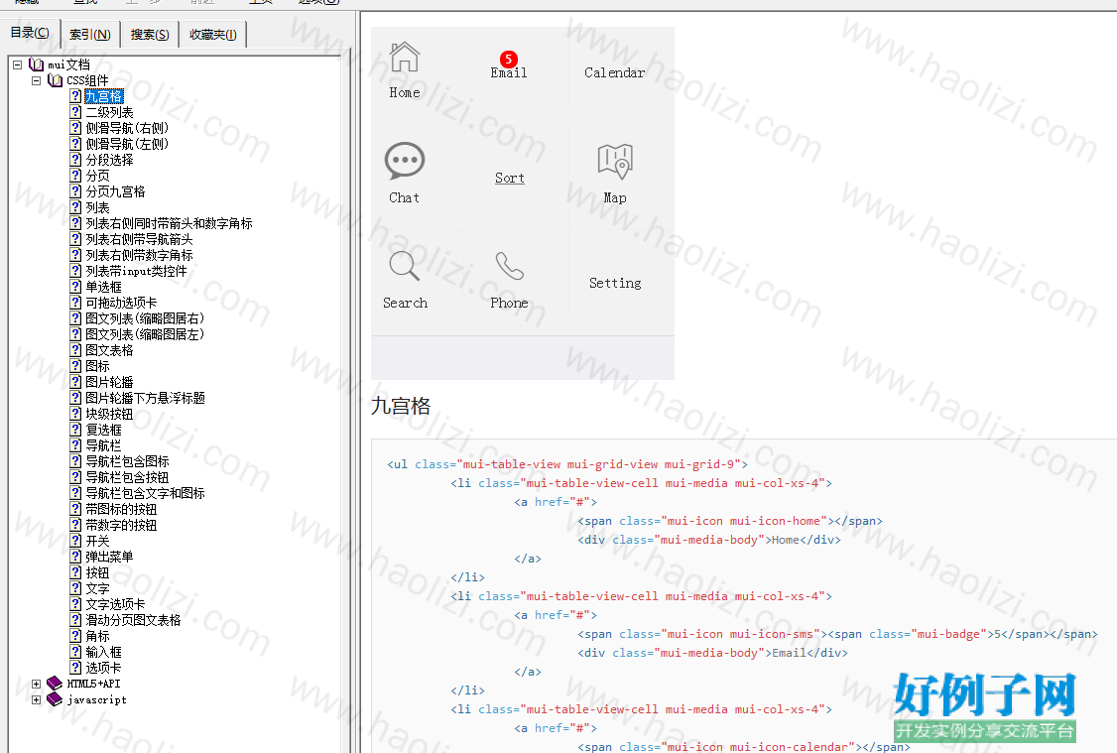Open the 侧滑导航(左侧) topic
This screenshot has height=753, width=1117.
pos(127,144)
